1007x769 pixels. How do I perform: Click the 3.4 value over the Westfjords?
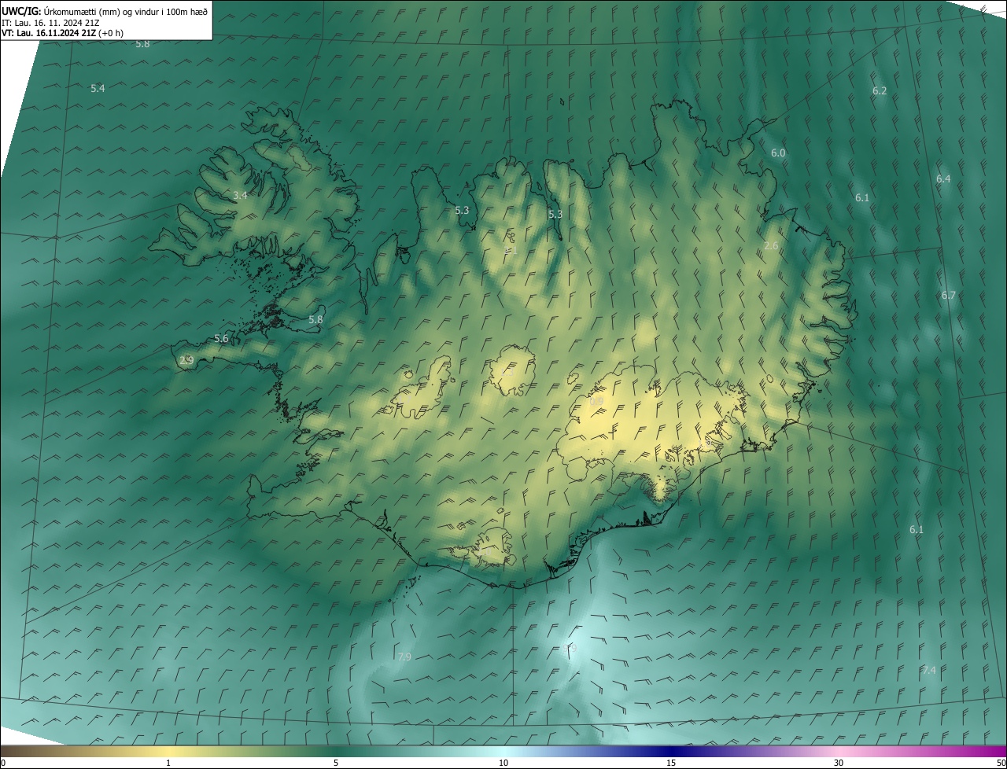pos(241,196)
